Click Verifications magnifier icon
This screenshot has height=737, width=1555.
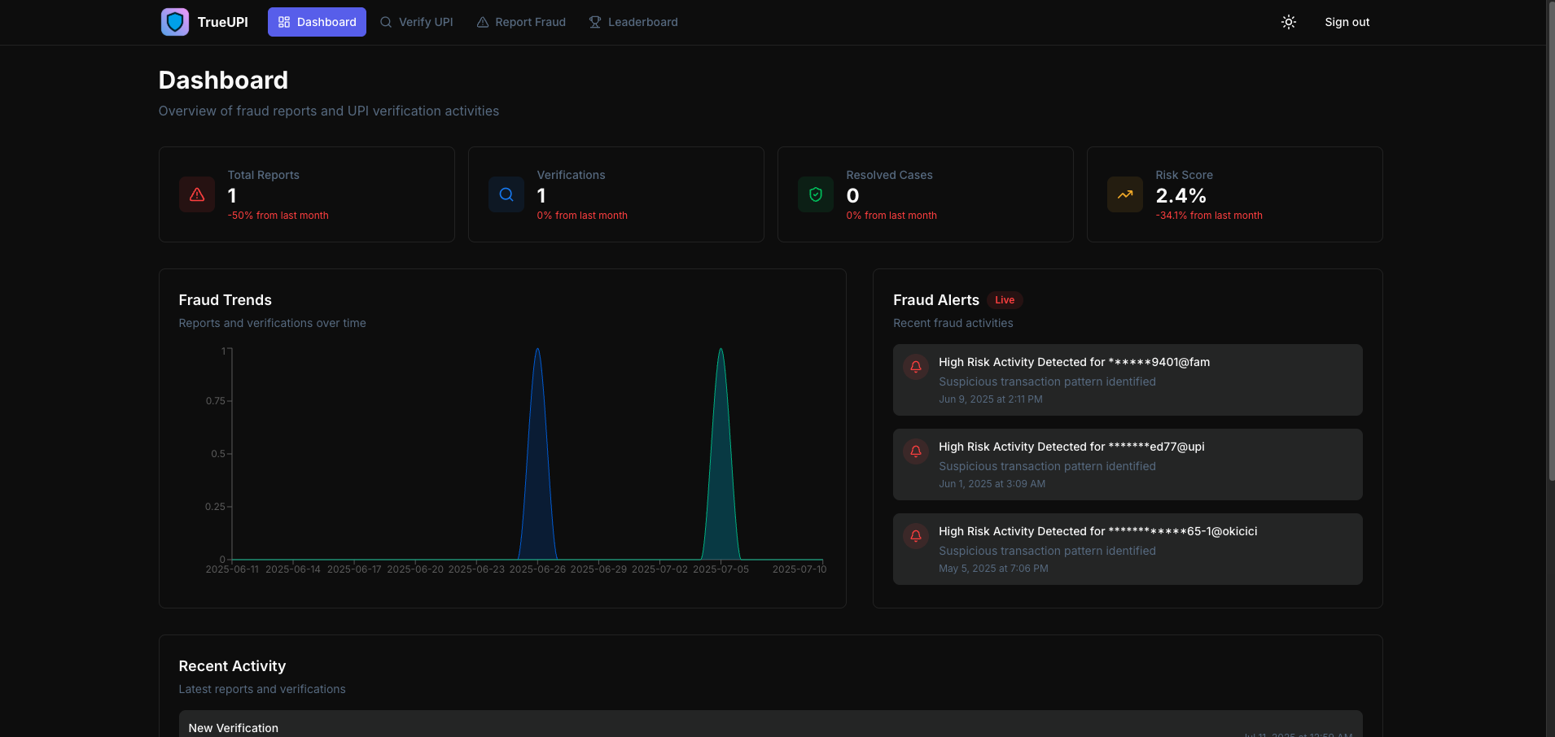(x=506, y=194)
